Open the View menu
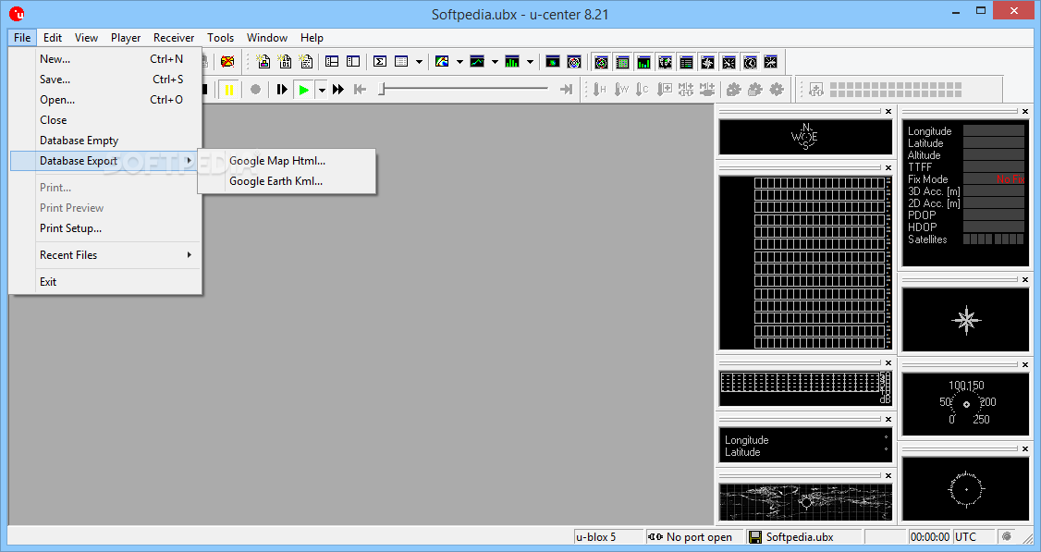This screenshot has height=552, width=1041. point(86,38)
